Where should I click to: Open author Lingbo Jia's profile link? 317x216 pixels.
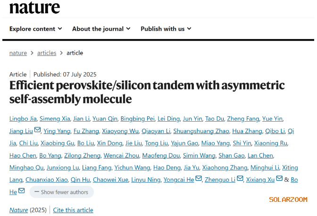23,118
